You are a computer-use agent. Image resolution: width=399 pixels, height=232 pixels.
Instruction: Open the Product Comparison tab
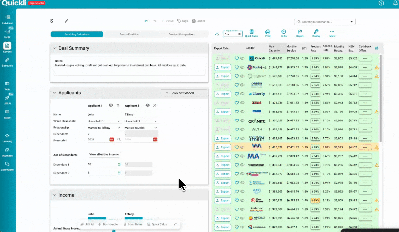tap(181, 34)
